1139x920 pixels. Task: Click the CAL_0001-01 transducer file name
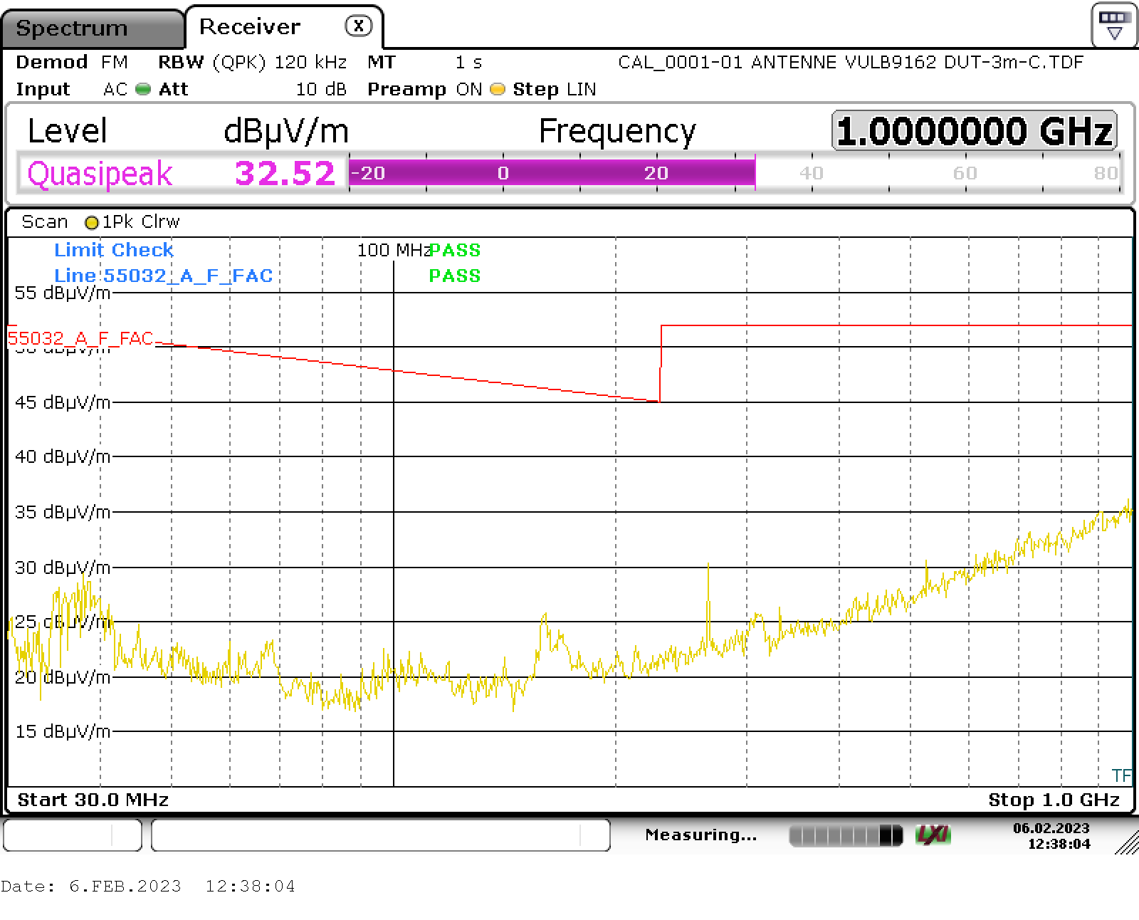pyautogui.click(x=851, y=62)
